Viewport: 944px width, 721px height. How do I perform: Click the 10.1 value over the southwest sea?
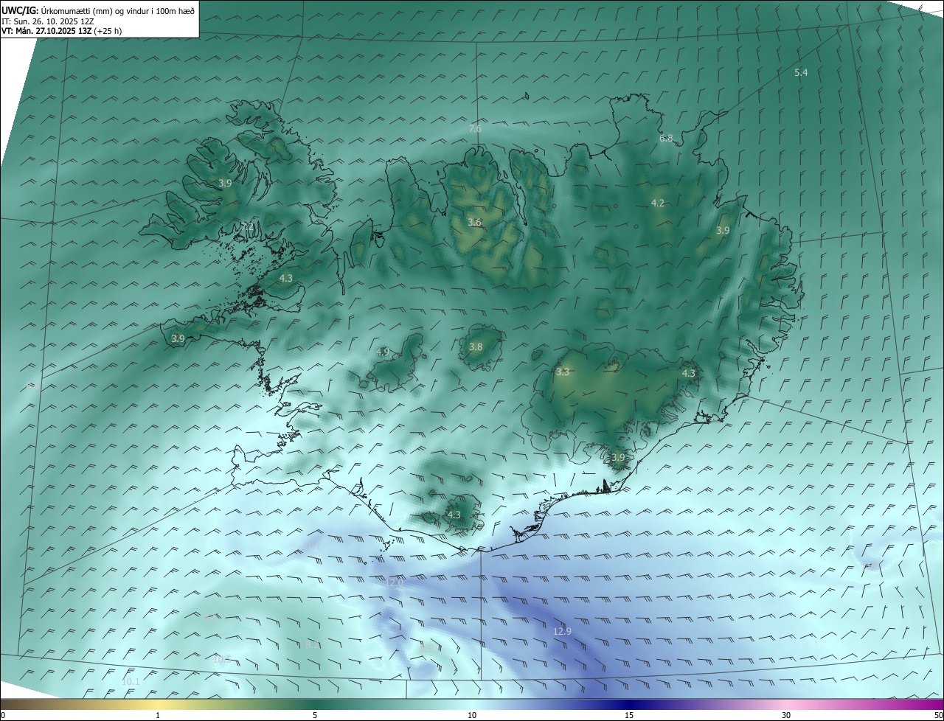point(131,682)
